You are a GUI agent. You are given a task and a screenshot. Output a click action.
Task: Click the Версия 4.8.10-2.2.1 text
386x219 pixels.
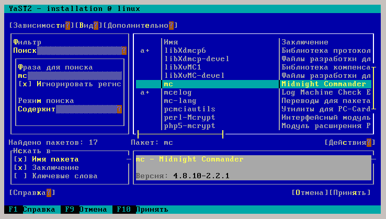[x=183, y=176]
